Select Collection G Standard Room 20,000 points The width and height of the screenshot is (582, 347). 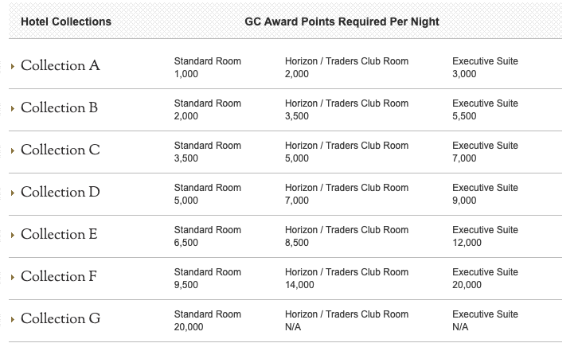[x=208, y=321]
